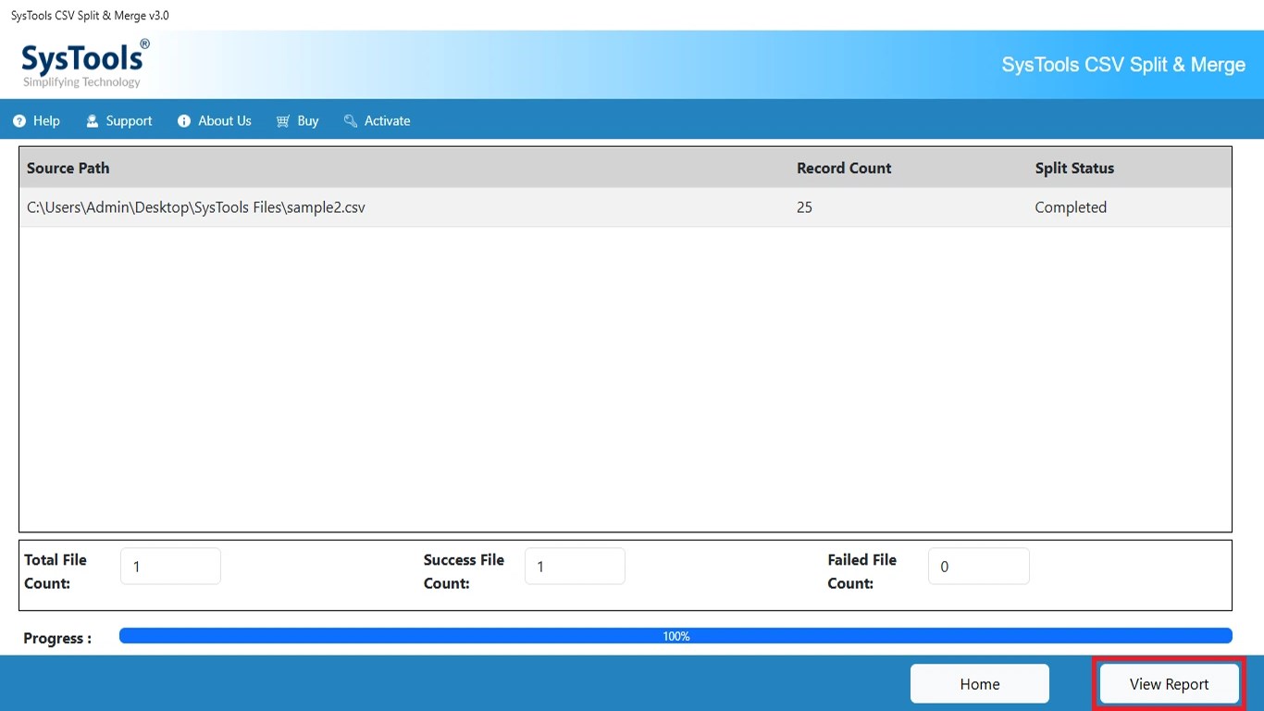Open the About Us menu item
Viewport: 1264px width, 711px height.
(x=215, y=121)
